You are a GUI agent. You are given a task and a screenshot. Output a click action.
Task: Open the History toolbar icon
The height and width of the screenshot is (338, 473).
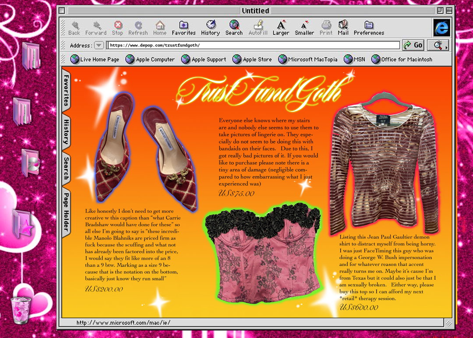tap(211, 28)
